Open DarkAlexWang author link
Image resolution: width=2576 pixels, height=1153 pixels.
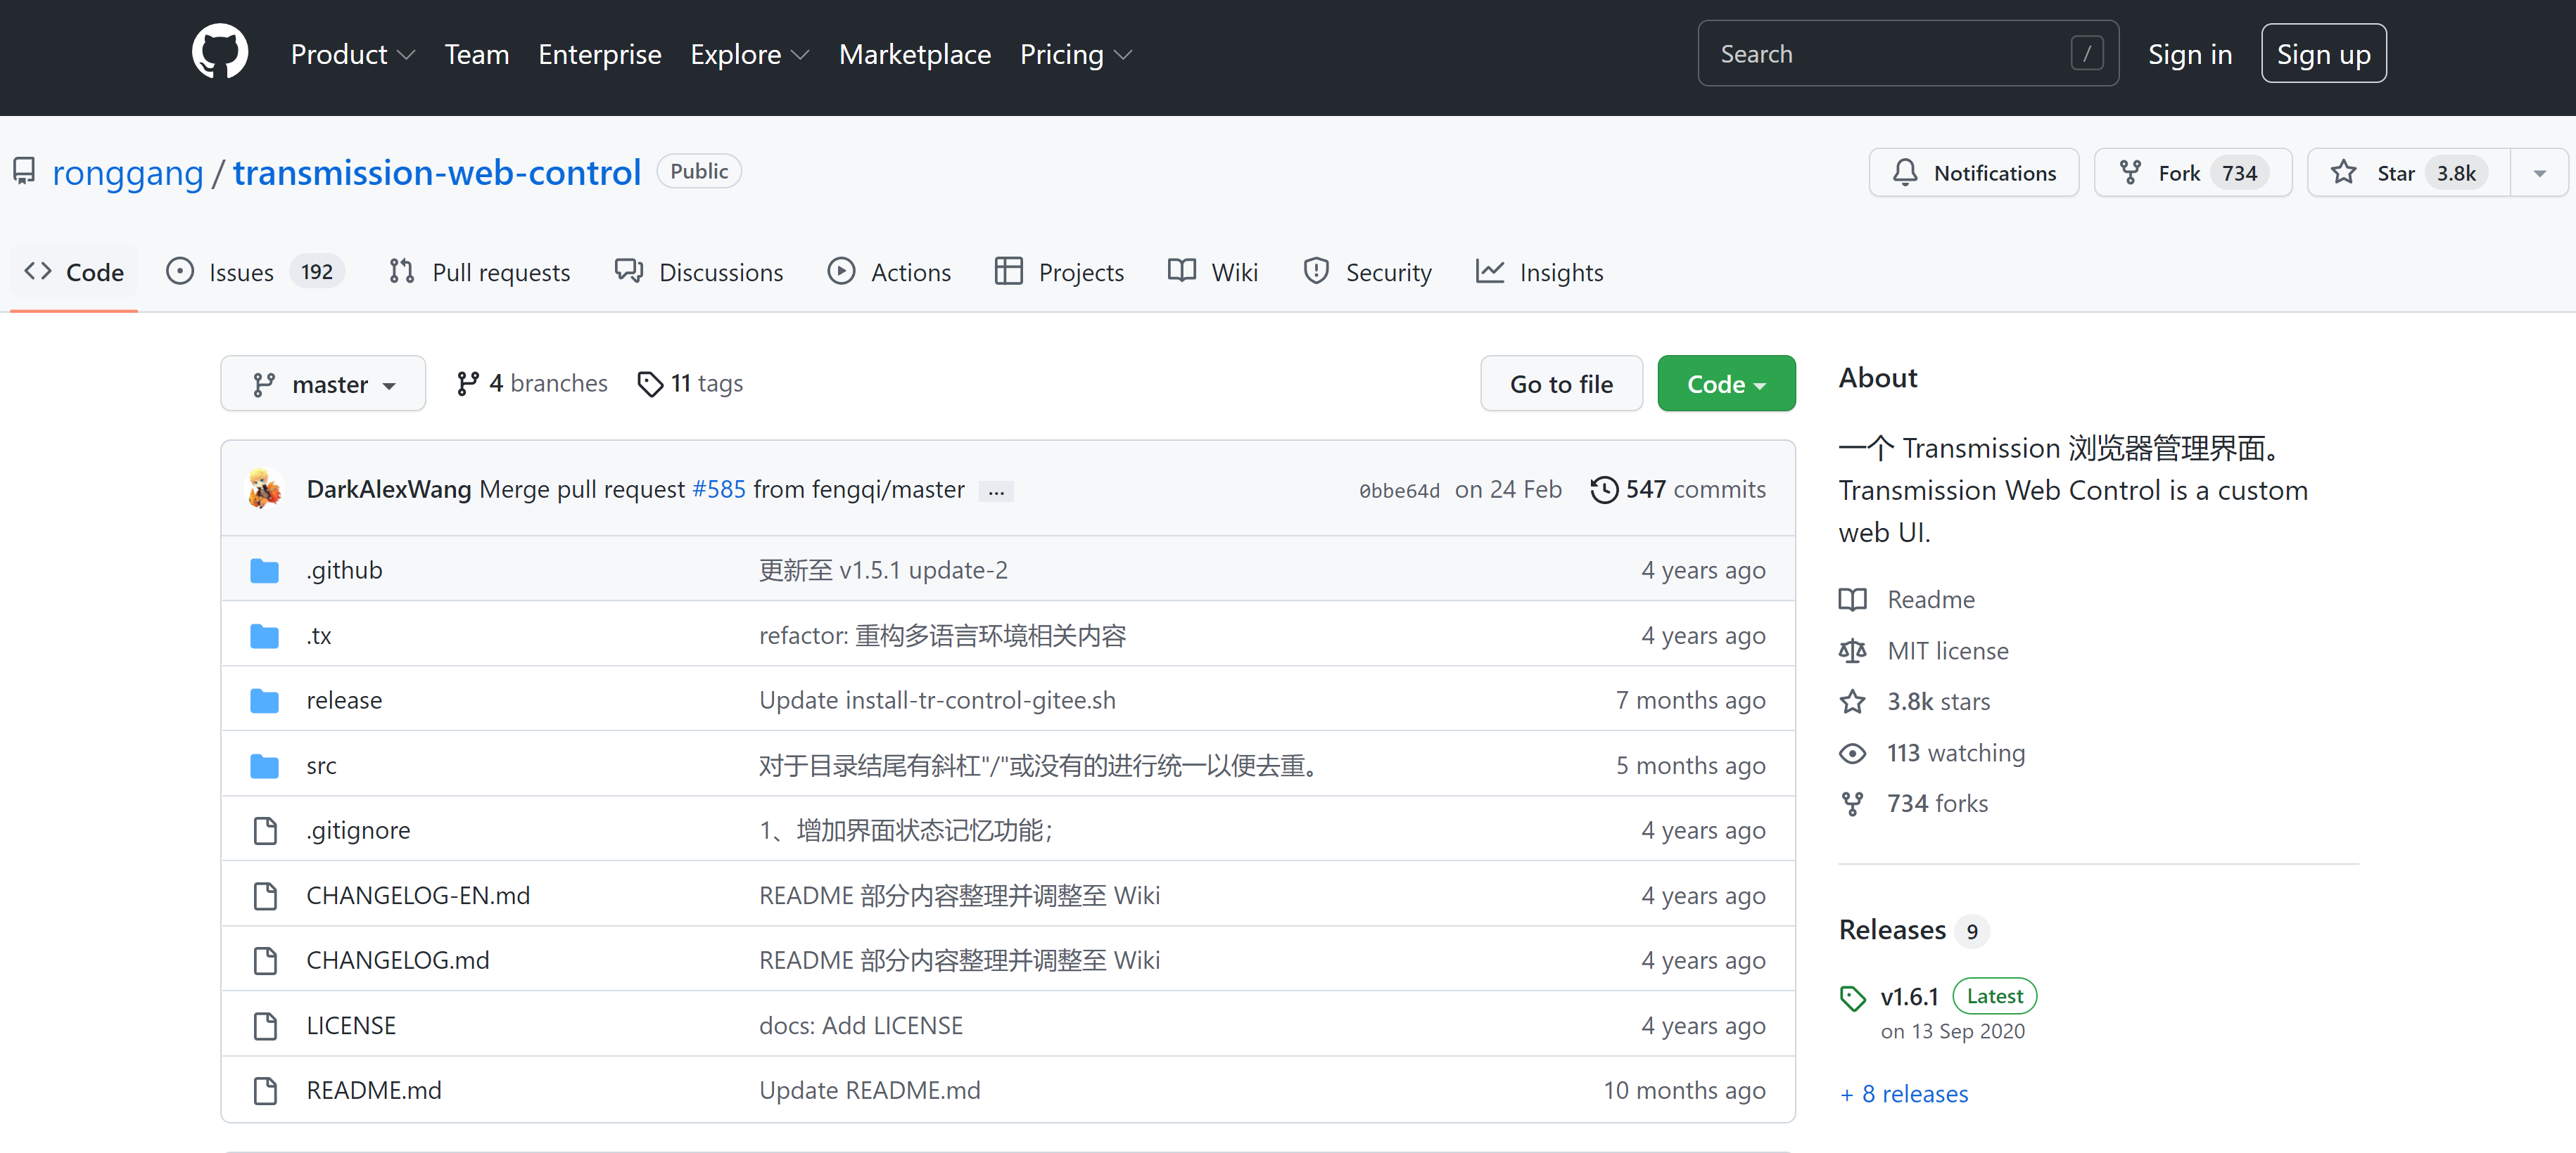click(388, 489)
